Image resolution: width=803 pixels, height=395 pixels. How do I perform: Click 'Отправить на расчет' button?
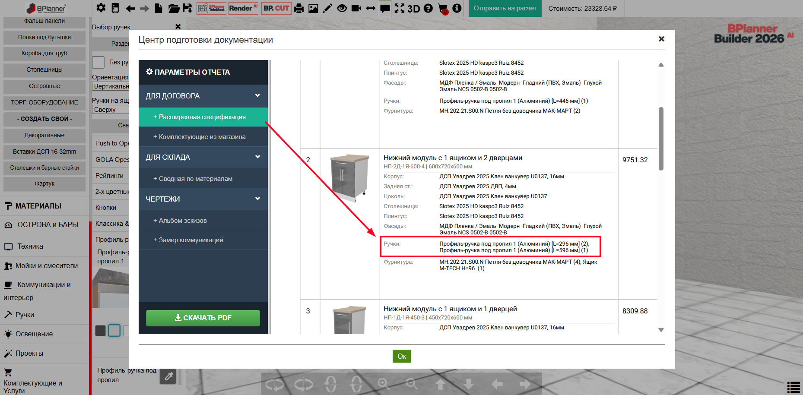click(505, 8)
